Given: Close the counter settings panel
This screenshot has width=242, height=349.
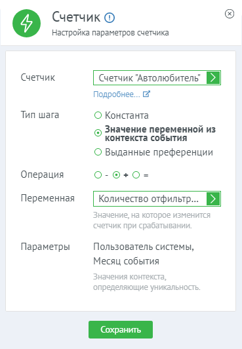Looking at the screenshot, I should coord(230,14).
